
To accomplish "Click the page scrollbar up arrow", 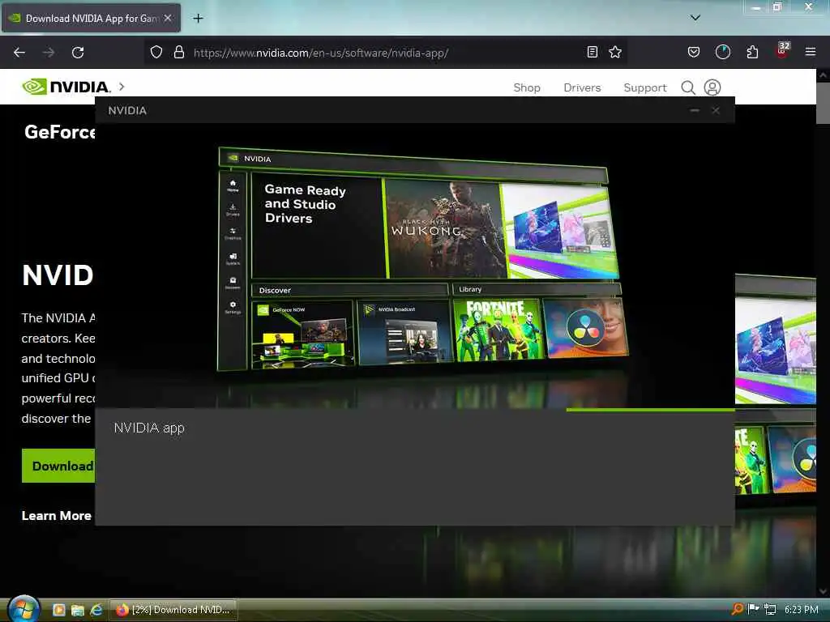I will [823, 75].
